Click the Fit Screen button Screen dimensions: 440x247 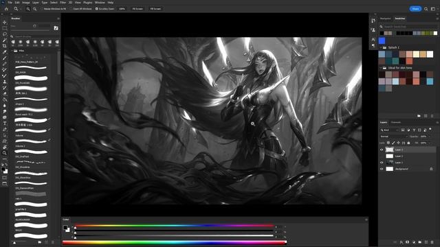point(137,9)
